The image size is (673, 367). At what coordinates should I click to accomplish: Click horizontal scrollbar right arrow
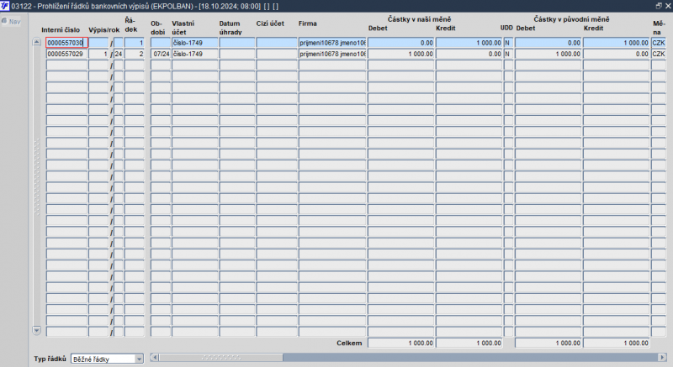point(662,357)
